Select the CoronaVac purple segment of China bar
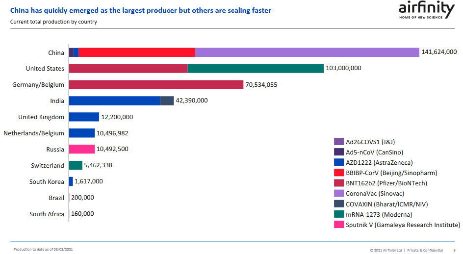 307,52
